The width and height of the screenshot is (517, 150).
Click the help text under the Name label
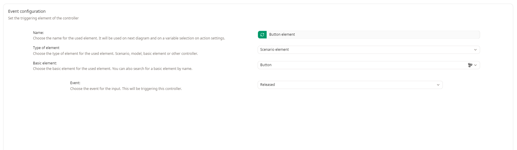click(129, 38)
